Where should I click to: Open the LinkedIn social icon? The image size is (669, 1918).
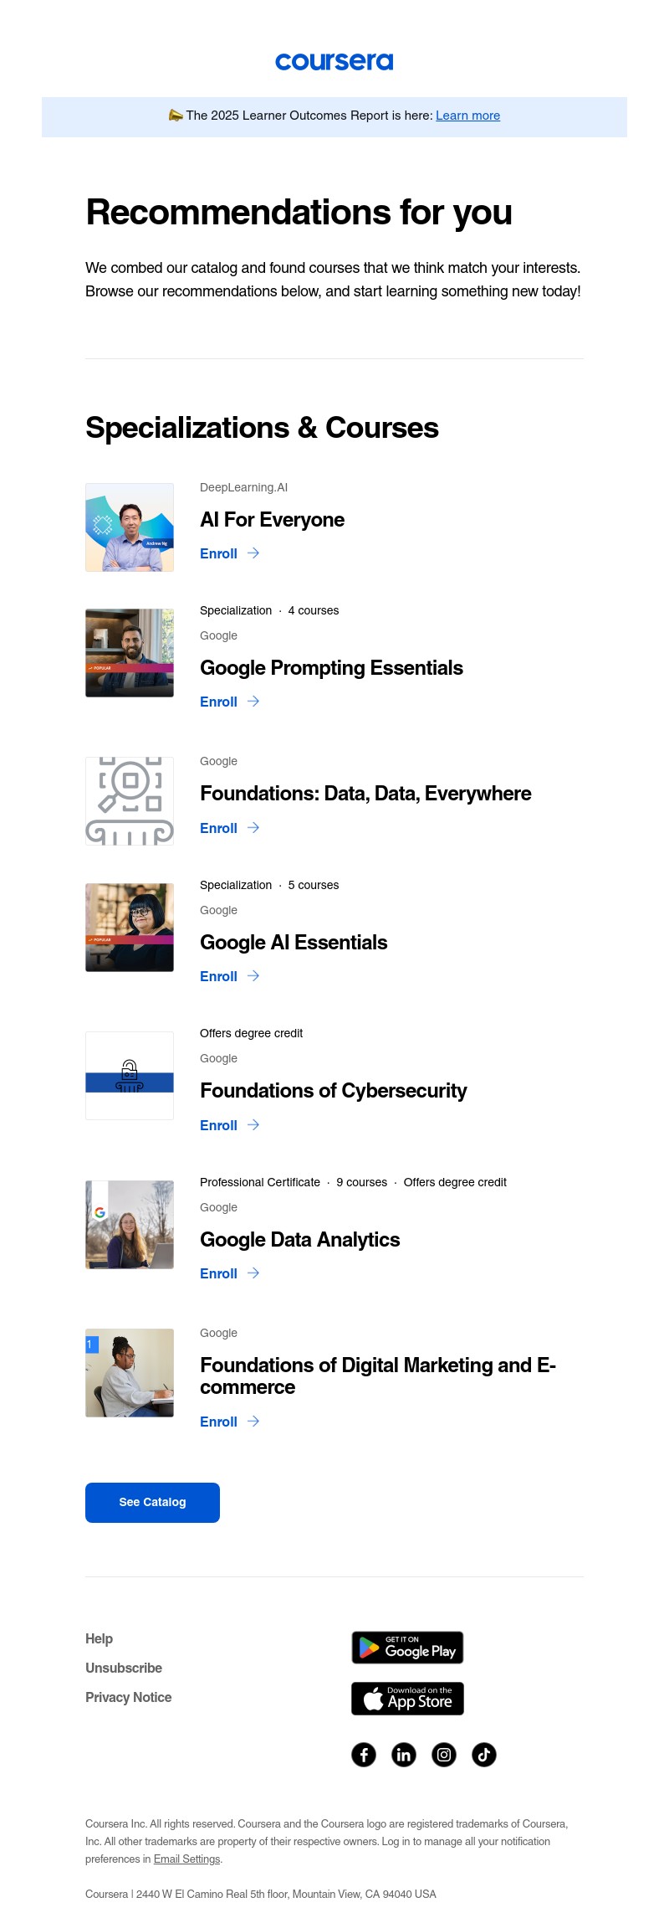404,1754
